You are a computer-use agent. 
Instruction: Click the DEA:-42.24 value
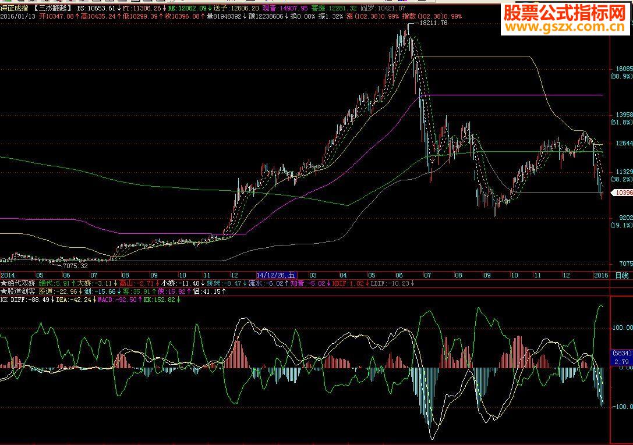click(73, 300)
